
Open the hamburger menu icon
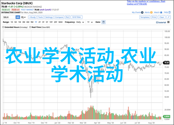(x=168, y=22)
